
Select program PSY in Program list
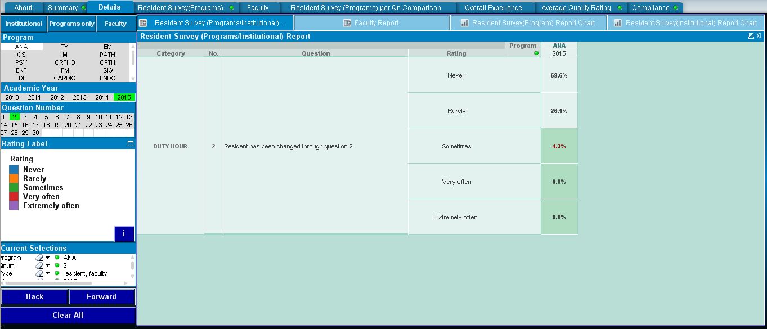pyautogui.click(x=21, y=62)
